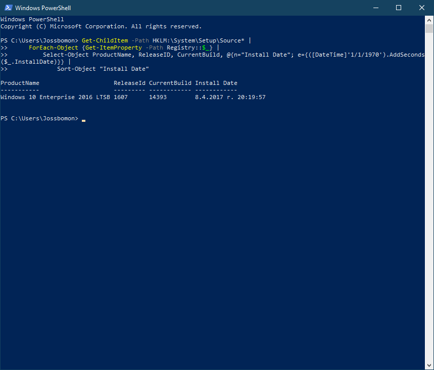
Task: Click the 'Select-Object' command text
Action: [66, 55]
